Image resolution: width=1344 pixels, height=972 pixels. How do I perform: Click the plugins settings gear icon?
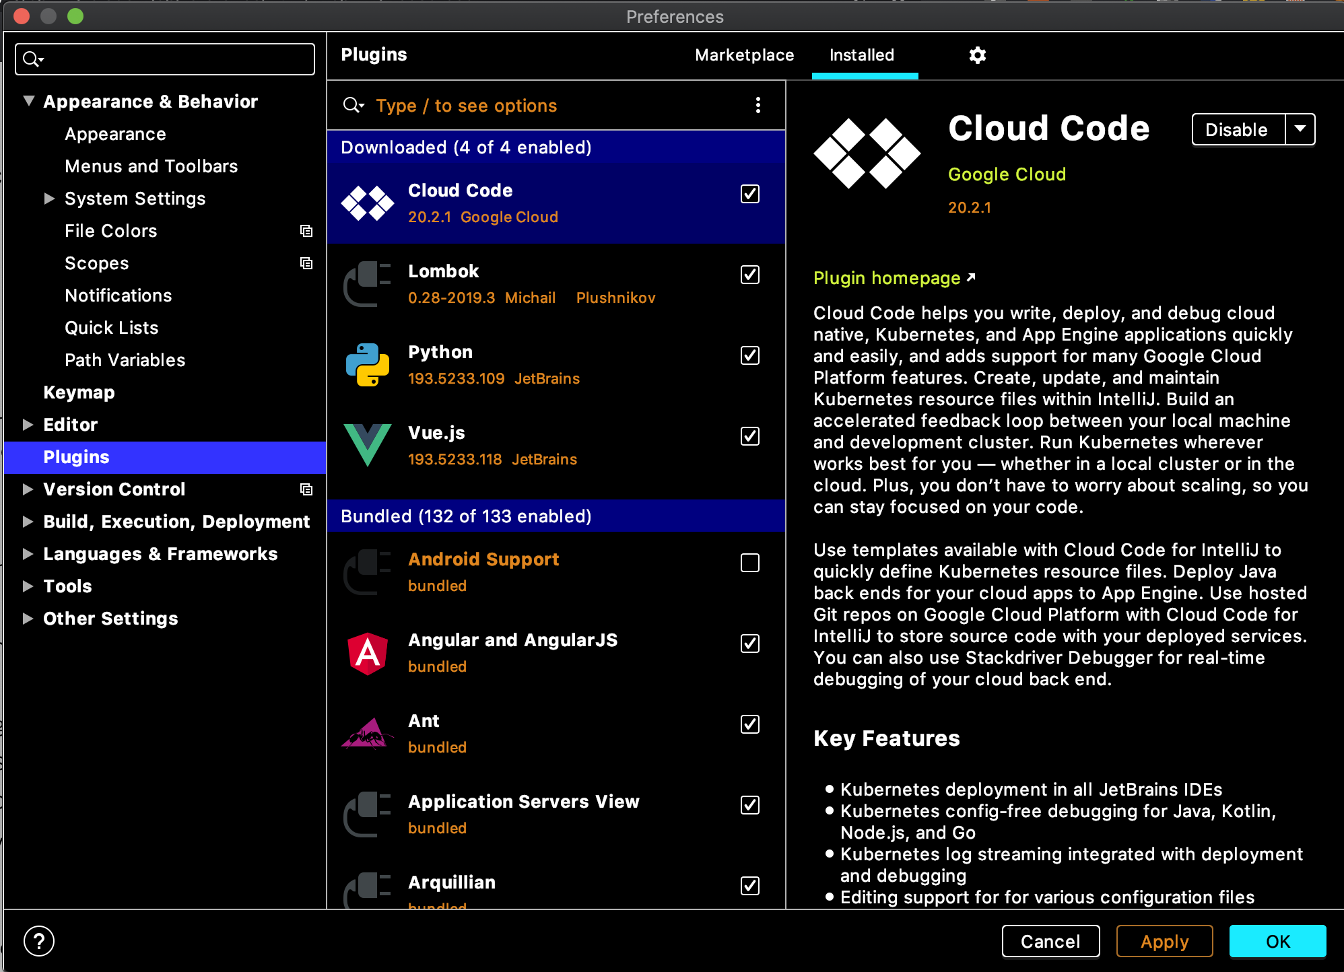coord(977,55)
